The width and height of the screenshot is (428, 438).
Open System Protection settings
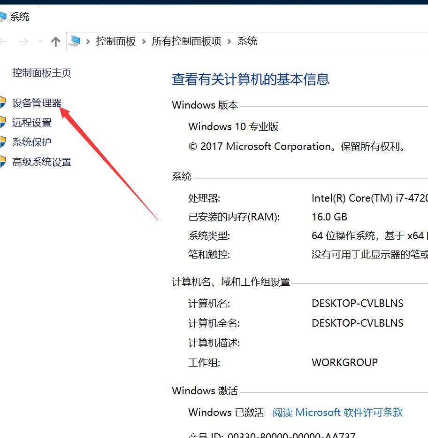click(32, 142)
